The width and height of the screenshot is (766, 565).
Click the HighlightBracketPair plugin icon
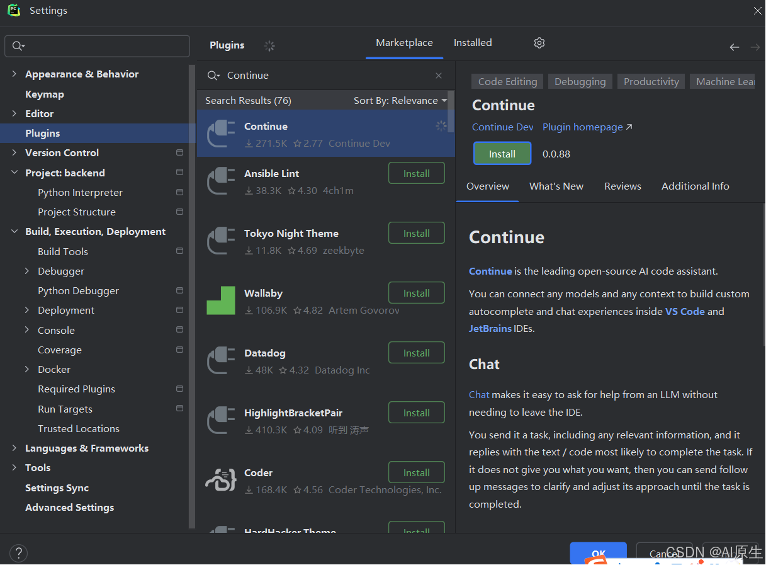(221, 420)
